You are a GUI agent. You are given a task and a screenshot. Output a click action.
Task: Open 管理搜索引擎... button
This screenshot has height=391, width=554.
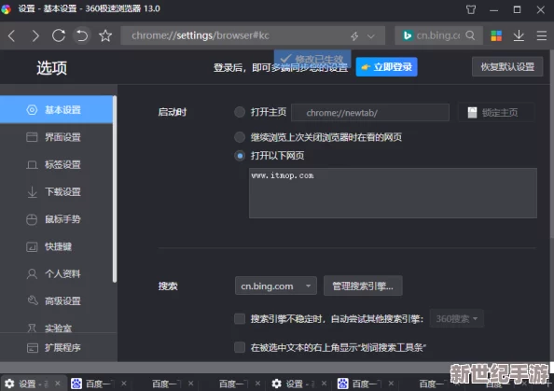(x=363, y=286)
